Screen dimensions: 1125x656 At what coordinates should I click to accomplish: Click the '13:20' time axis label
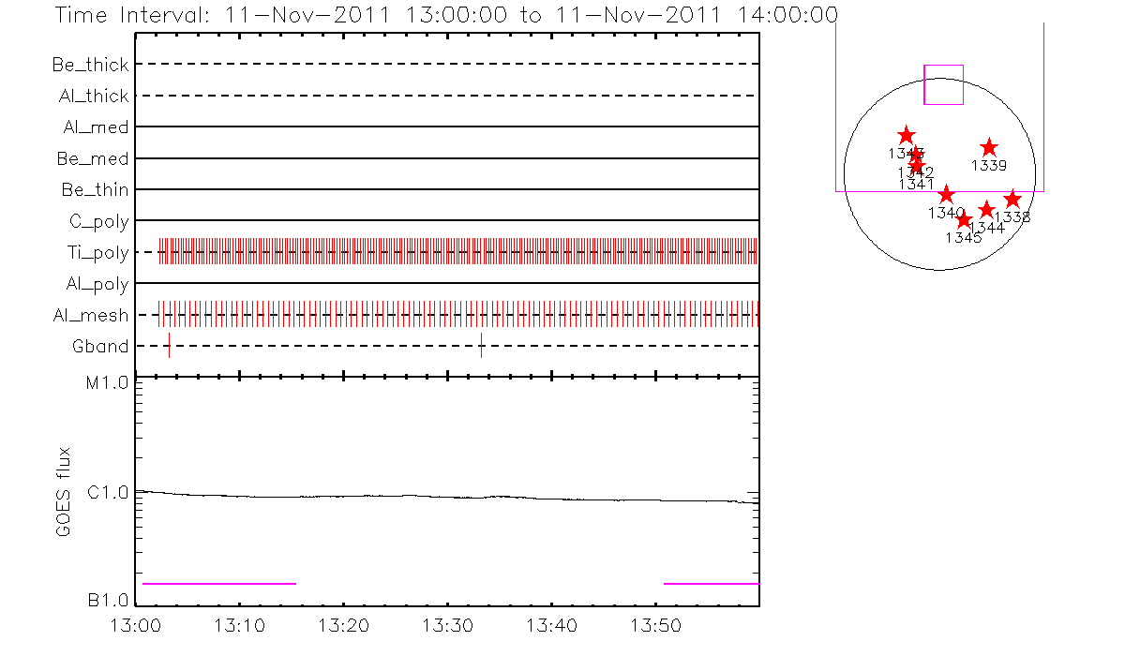[345, 625]
